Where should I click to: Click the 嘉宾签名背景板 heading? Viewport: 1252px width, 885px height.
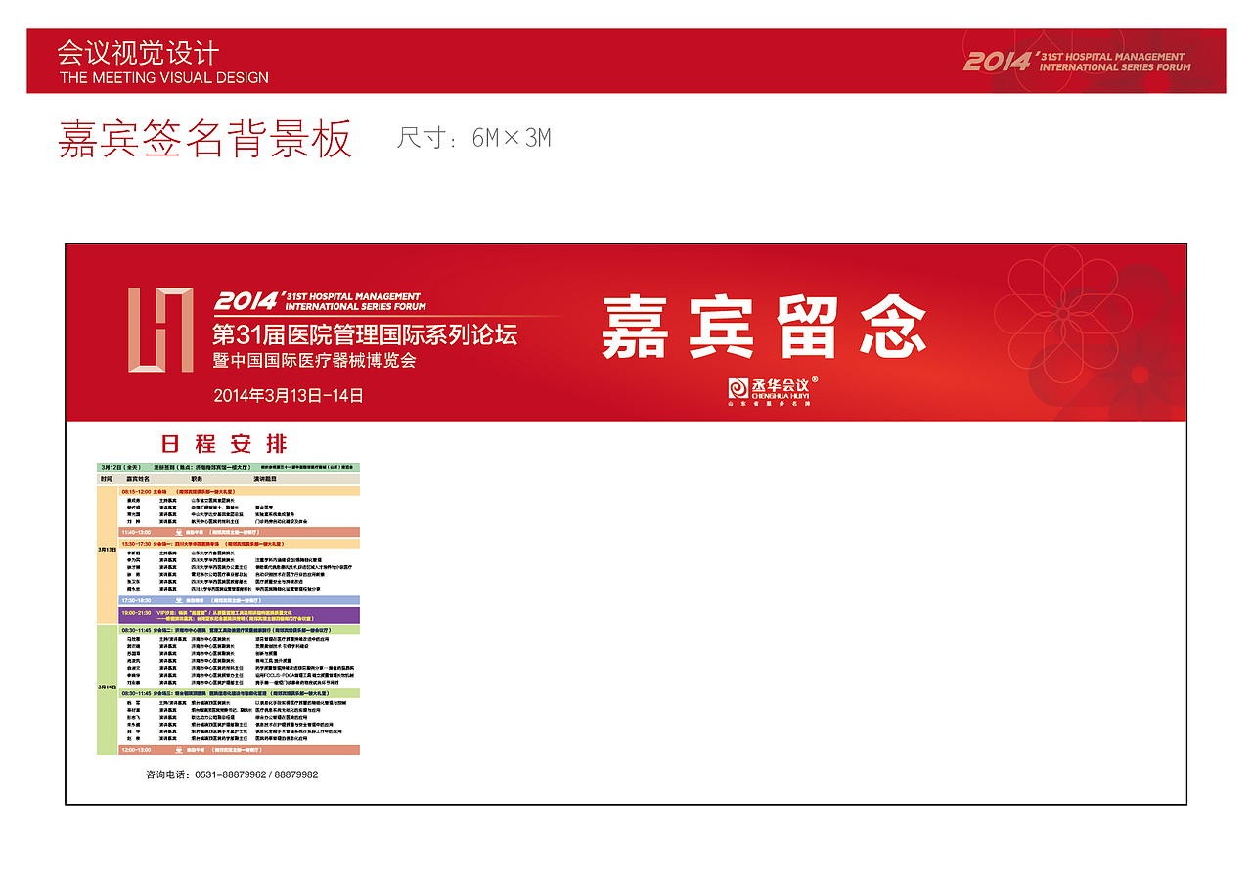pos(205,140)
